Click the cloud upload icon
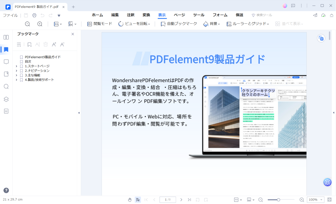The image size is (336, 204). click(x=323, y=15)
